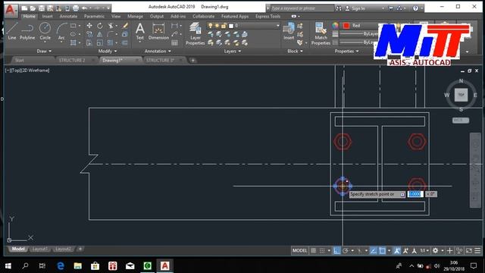The height and width of the screenshot is (273, 485).
Task: Click the Ellipse tool
Action: click(73, 34)
